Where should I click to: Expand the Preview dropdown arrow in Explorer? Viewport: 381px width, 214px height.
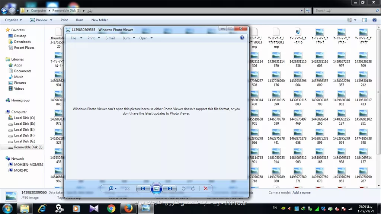[x=51, y=20]
